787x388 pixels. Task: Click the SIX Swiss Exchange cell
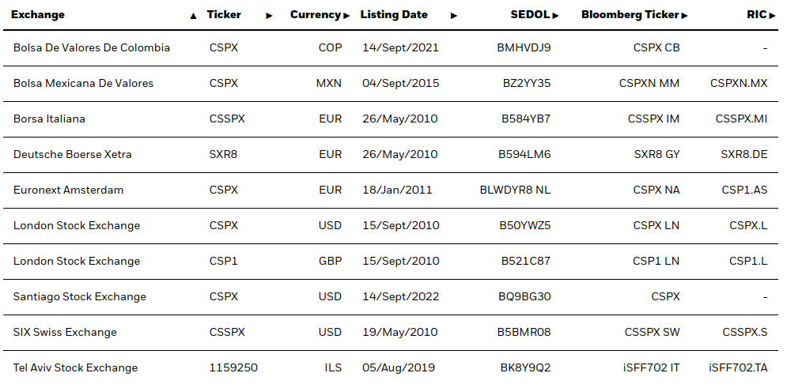[65, 332]
